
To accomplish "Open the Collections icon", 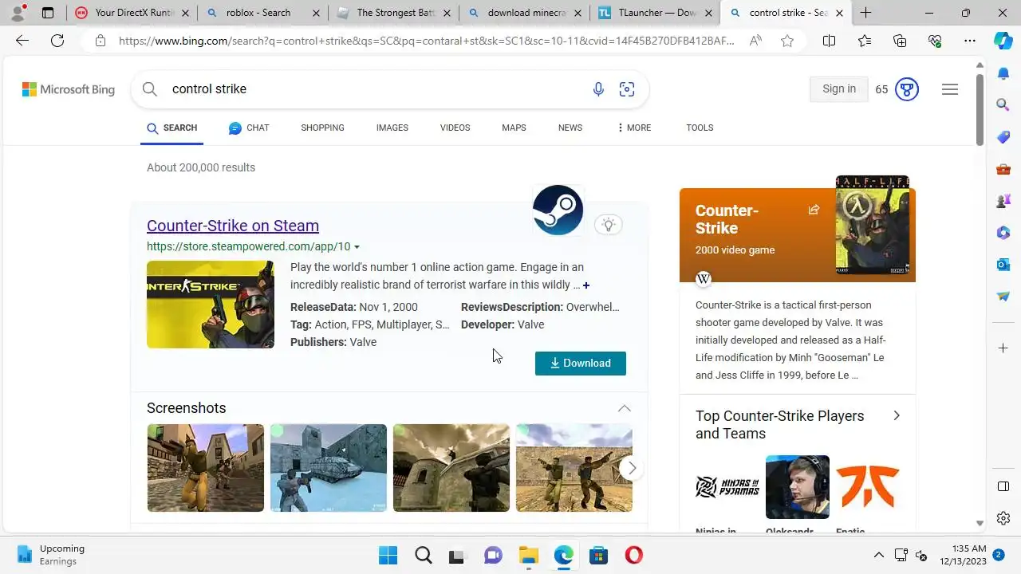I will [x=900, y=41].
